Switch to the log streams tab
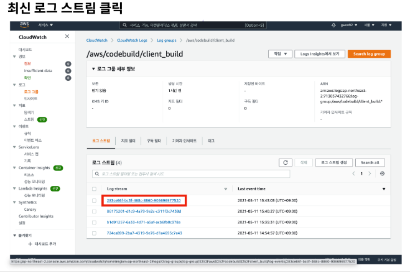Image resolution: width=410 pixels, height=273 pixels. [101, 141]
